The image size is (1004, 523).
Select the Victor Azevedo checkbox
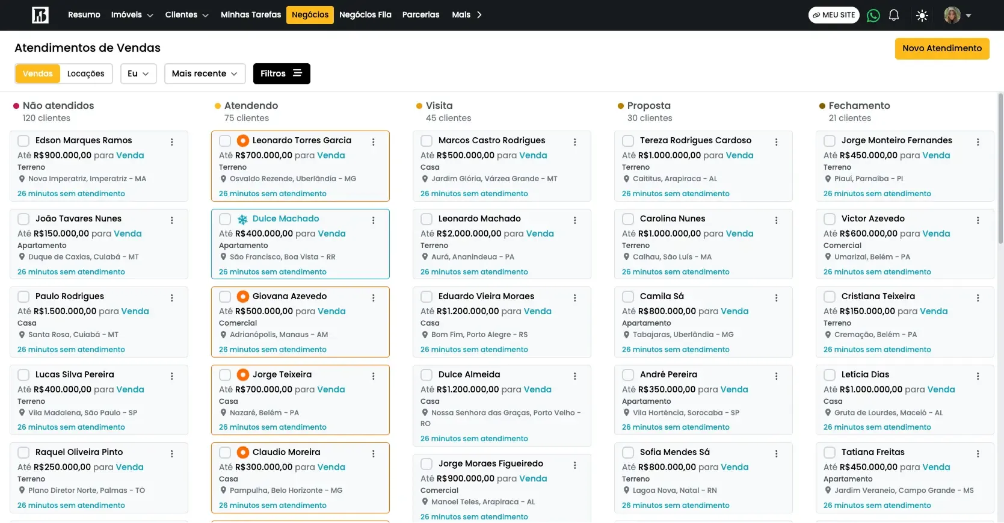coord(830,219)
